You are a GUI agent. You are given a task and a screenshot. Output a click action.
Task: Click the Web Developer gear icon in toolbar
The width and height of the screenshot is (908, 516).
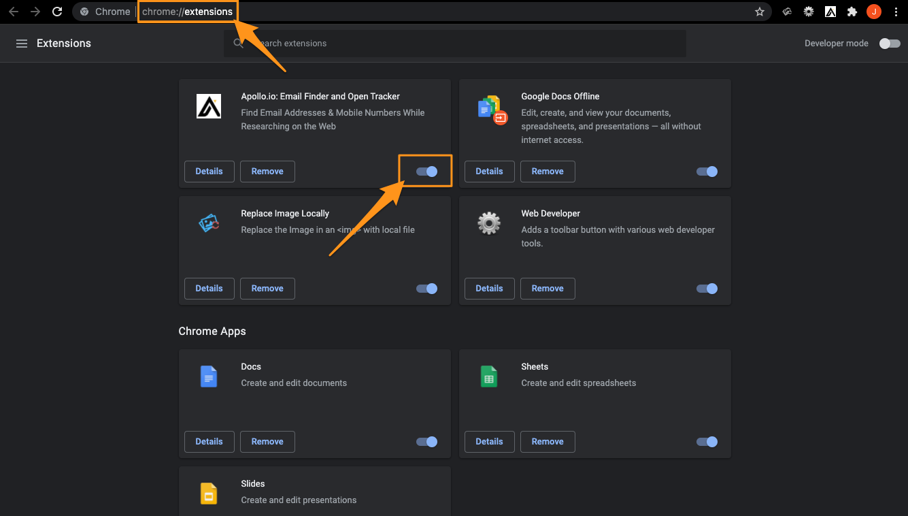809,12
